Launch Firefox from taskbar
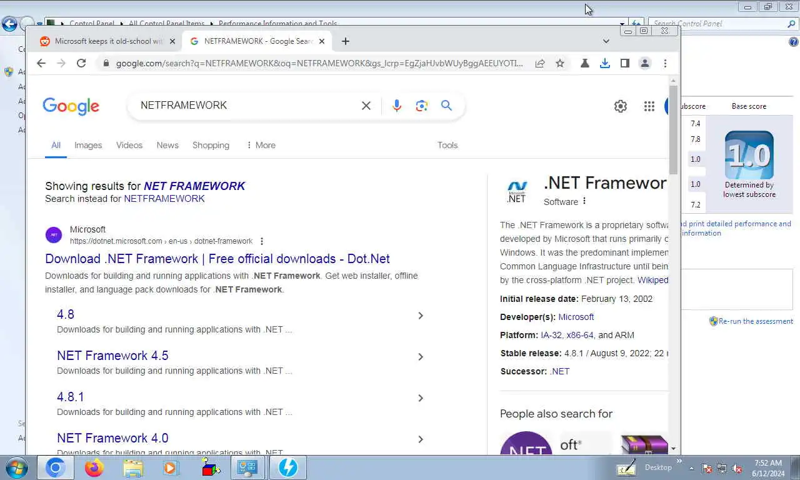The image size is (800, 480). (x=94, y=467)
